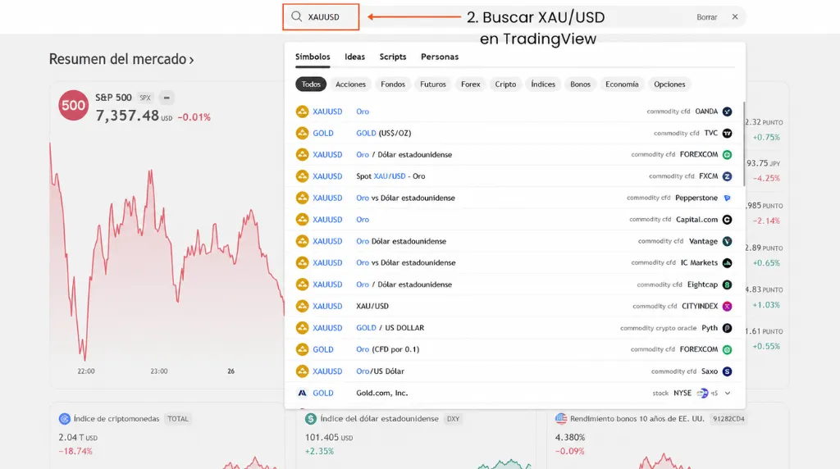Click the Pepperstone broker logo icon
This screenshot has width=840, height=469.
(727, 198)
